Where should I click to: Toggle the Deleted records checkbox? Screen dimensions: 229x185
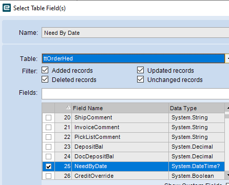[45, 79]
